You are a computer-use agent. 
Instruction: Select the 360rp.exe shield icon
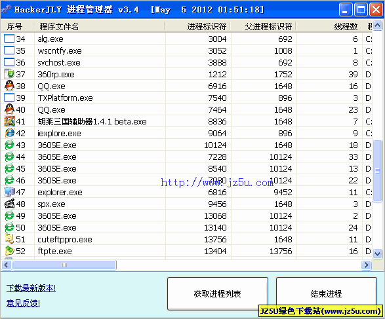[x=9, y=74]
